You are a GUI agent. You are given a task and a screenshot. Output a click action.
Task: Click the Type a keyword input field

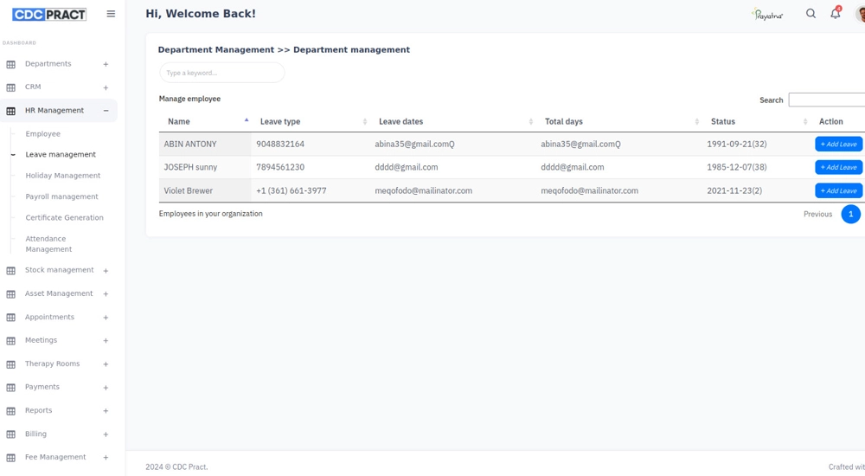[x=221, y=73]
